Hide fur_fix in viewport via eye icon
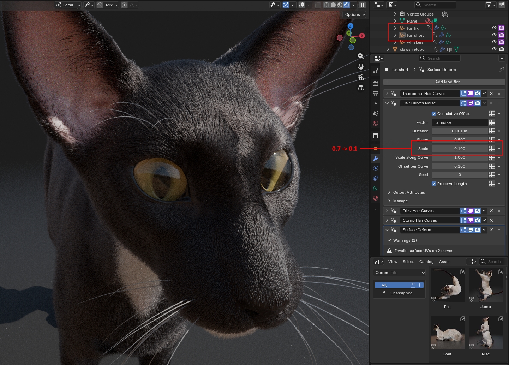509x365 pixels. [x=494, y=28]
